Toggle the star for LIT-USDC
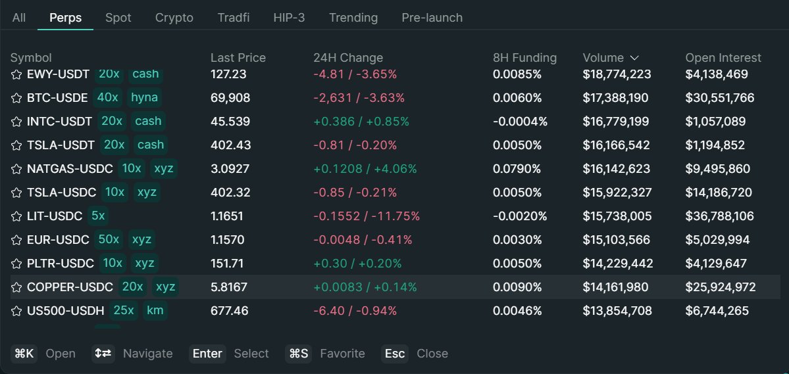 tap(17, 216)
